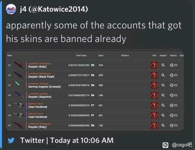Viewport: 195px width, 150px height.
Task: Inspect rank #7 Doppler (Ruby) magnifier icon
Action: coord(163,125)
